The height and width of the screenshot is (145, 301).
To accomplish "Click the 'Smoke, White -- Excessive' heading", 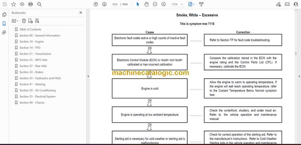I will (197, 15).
